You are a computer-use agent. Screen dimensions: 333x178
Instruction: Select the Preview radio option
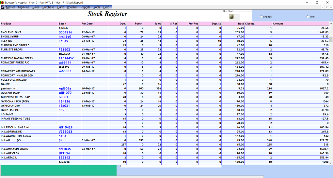(x=261, y=17)
